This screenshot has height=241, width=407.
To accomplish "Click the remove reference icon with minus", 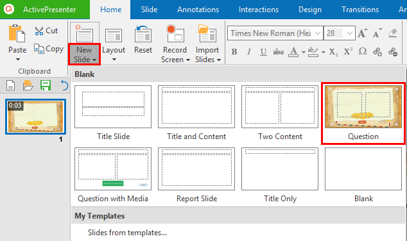I will click(x=393, y=52).
